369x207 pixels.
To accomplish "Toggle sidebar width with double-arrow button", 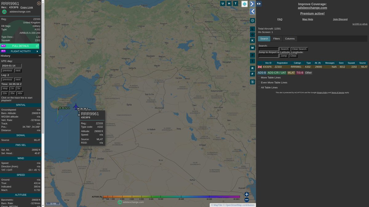I will pos(259,4).
